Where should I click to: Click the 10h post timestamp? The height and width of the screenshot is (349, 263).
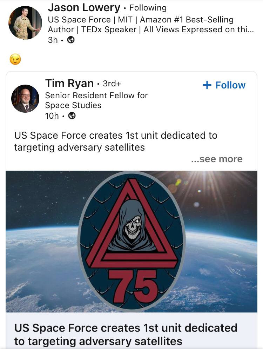pyautogui.click(x=52, y=116)
